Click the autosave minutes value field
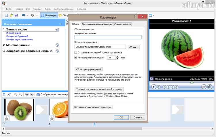 pyautogui.click(x=111, y=58)
